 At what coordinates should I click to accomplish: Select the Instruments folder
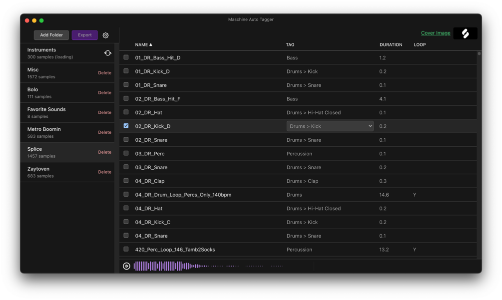[67, 53]
